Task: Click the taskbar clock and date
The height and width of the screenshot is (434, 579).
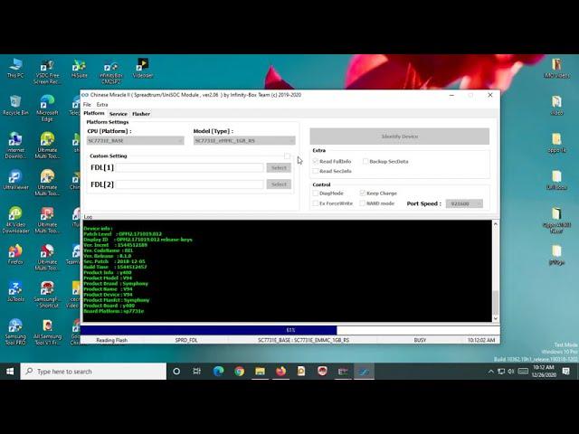Action: pos(544,372)
